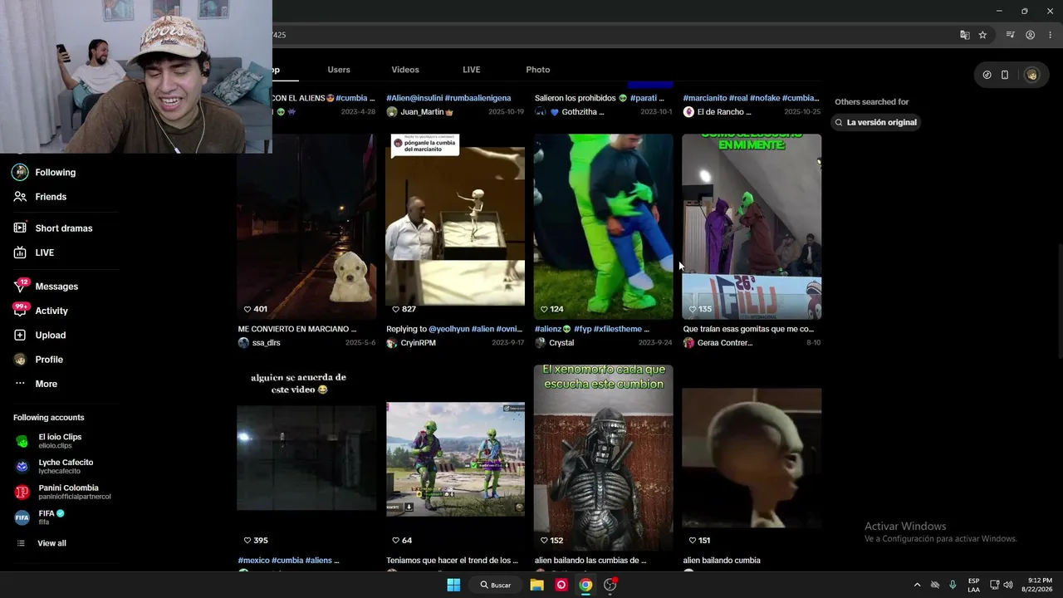Open the Profile avatar icon in sidebar
This screenshot has height=598, width=1063.
(x=20, y=360)
